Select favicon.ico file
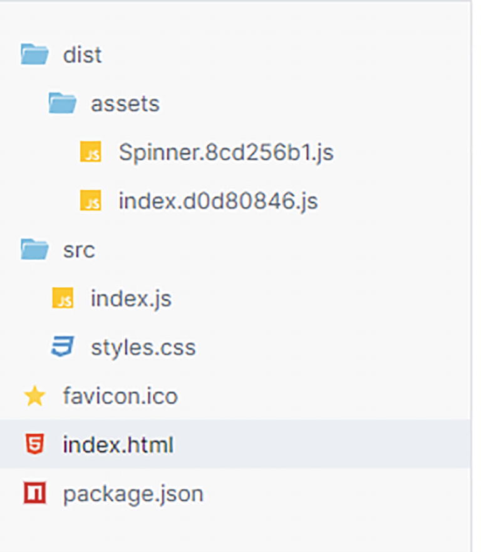Screen dimensions: 481x552 (120, 396)
